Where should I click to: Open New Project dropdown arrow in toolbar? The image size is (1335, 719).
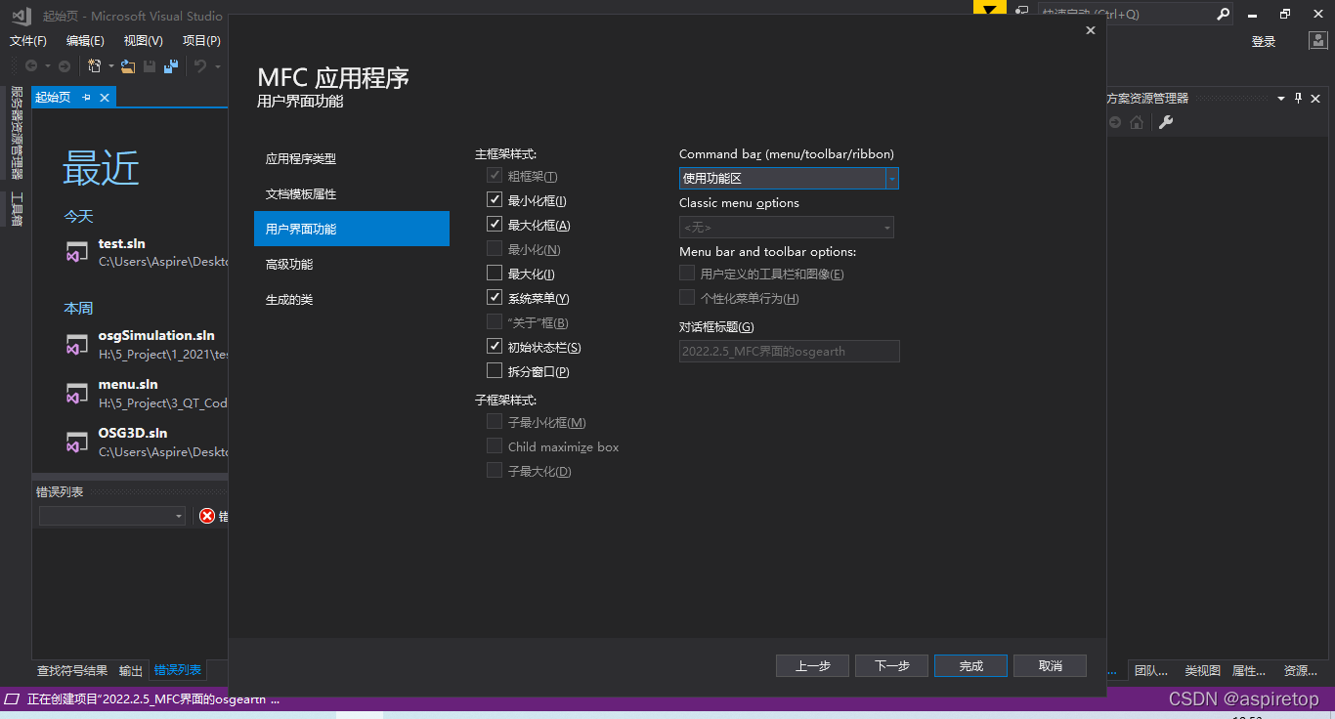(110, 66)
